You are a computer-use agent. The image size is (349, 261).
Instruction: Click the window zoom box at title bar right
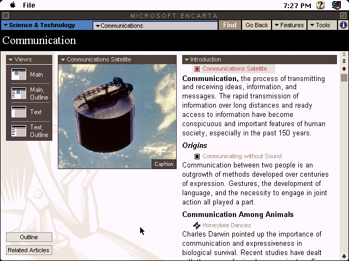pos(343,15)
